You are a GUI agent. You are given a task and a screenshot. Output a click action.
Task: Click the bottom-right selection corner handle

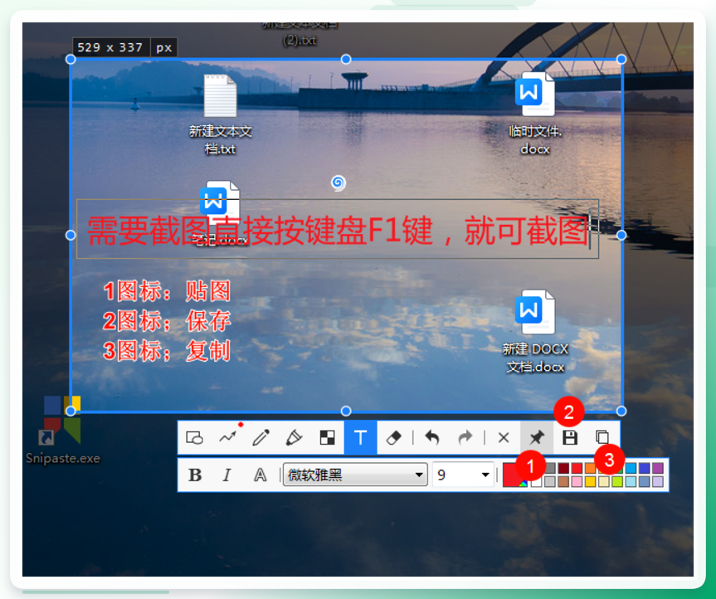[621, 411]
